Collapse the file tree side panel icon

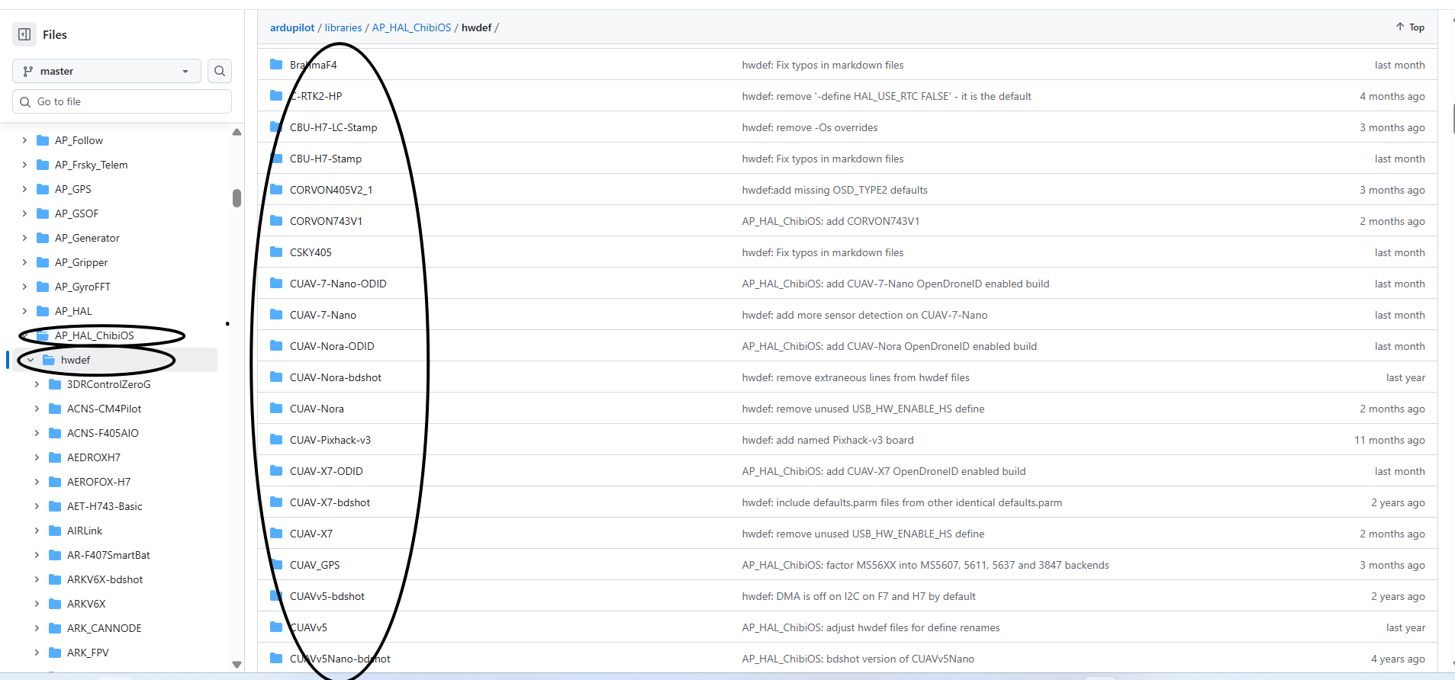click(x=24, y=34)
